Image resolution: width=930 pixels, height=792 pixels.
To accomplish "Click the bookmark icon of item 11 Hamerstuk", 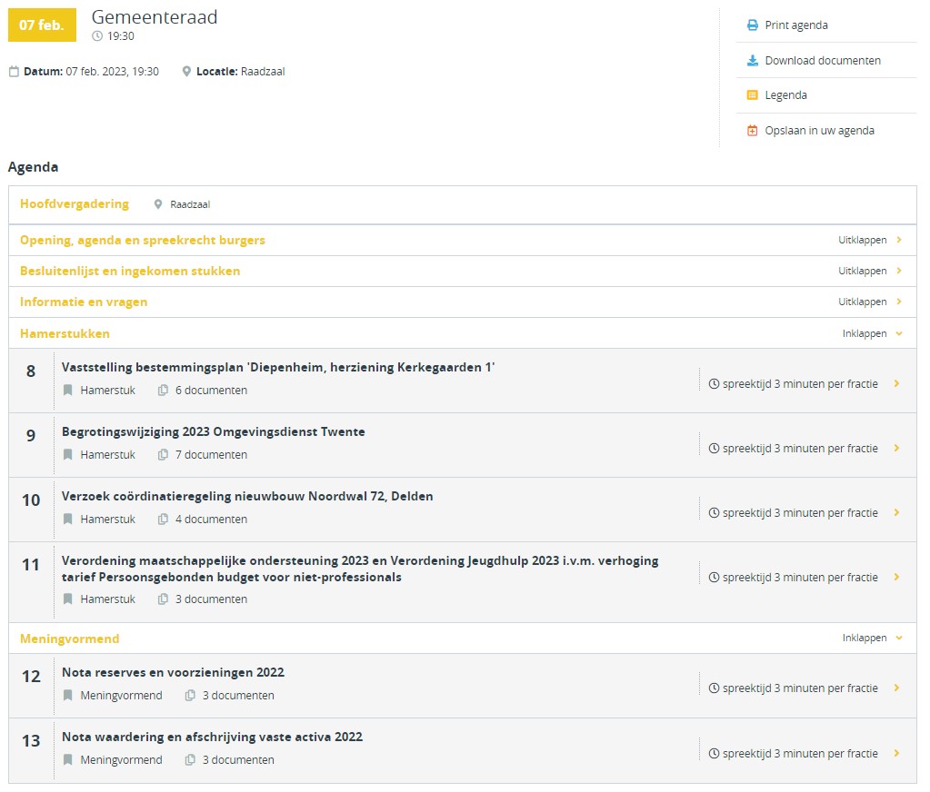I will (x=67, y=599).
